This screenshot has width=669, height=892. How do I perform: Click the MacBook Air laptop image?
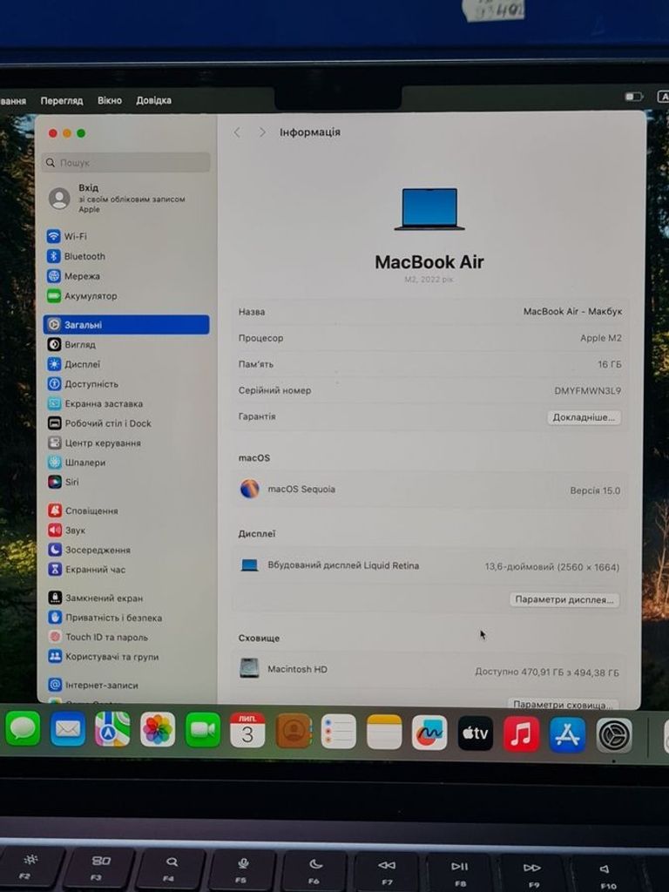[x=429, y=209]
